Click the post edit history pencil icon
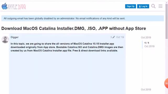168x94 pixels. coord(114,37)
